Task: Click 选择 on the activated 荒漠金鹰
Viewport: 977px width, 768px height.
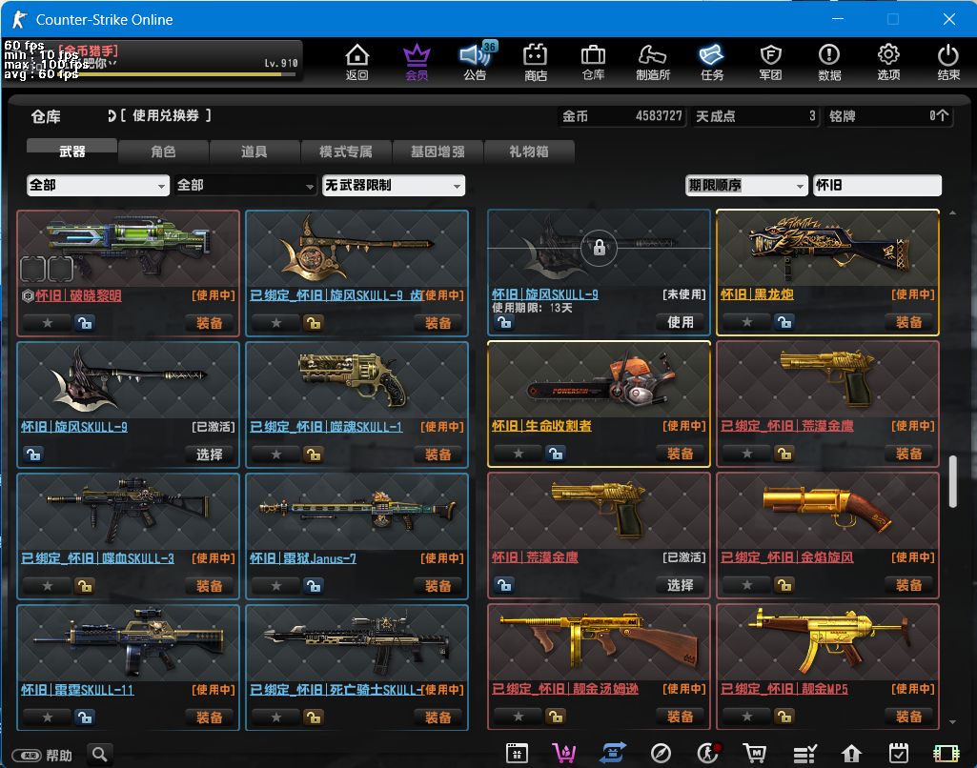Action: point(680,585)
